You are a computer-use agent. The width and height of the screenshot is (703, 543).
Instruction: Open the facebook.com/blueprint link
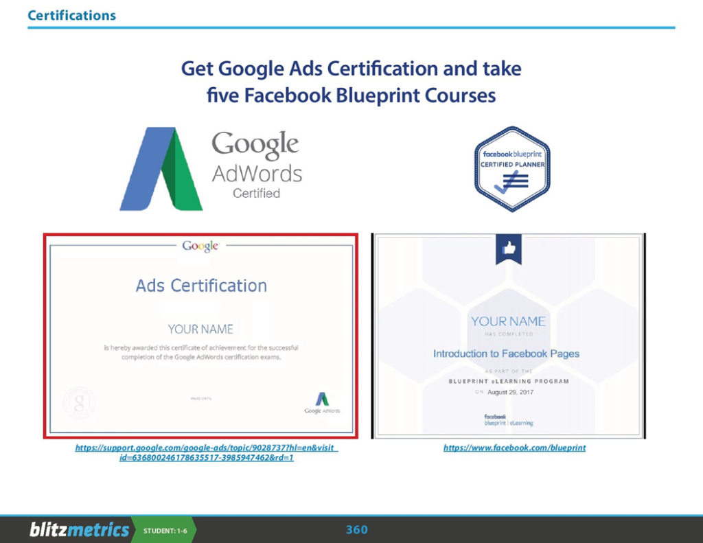coord(514,448)
